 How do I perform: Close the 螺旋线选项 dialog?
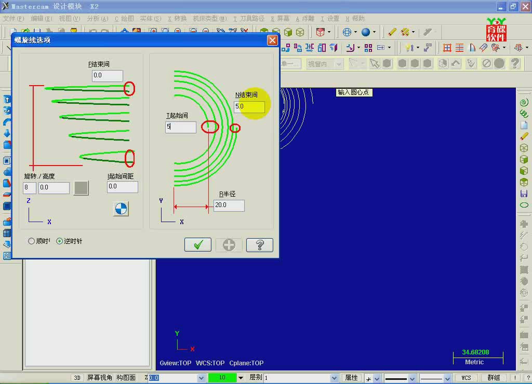click(x=272, y=40)
